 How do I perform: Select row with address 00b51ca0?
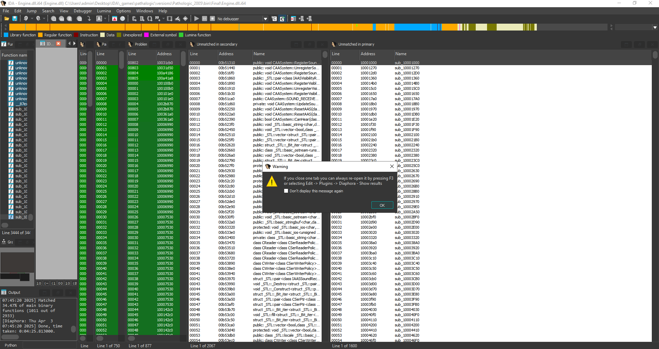click(255, 99)
